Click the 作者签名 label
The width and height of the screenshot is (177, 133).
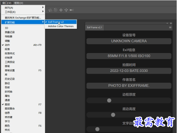[x=129, y=80]
